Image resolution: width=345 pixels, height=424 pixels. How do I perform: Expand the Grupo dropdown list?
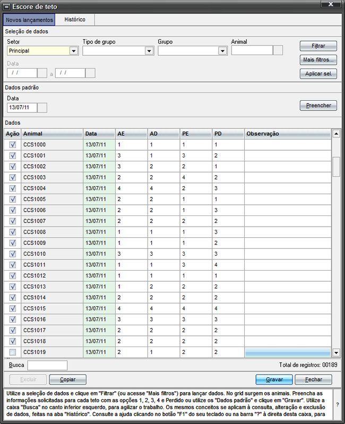tap(222, 51)
